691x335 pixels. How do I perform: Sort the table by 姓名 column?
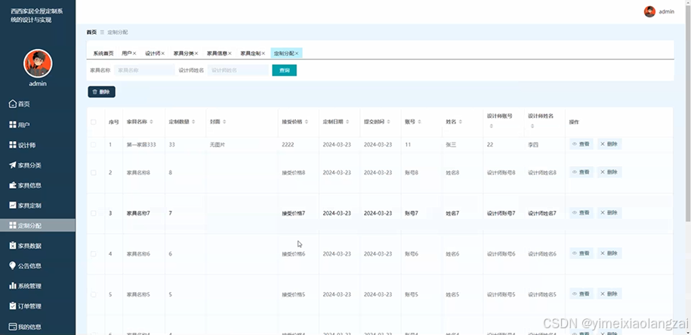[461, 121]
